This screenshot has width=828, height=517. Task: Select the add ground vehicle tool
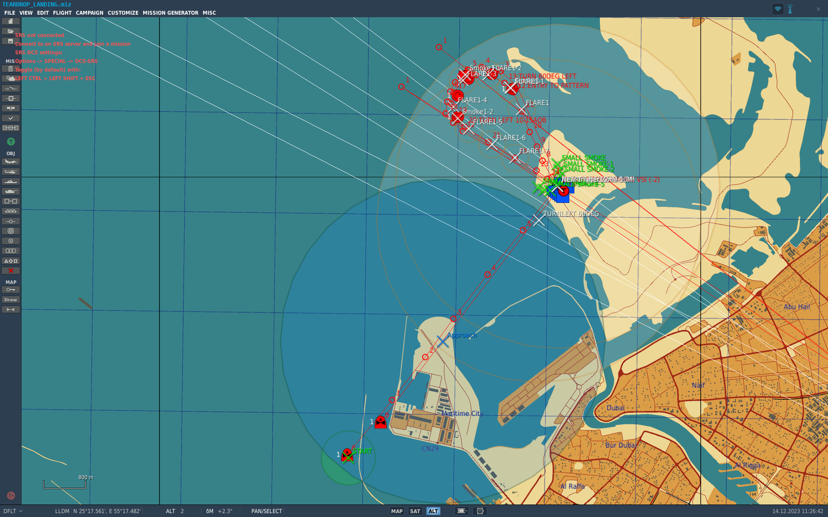pyautogui.click(x=11, y=192)
